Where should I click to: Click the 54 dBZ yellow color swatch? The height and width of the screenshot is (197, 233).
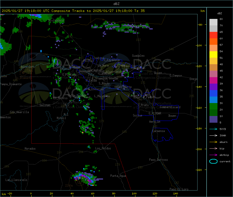click(213, 55)
